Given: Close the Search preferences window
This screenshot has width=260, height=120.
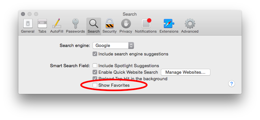Looking at the screenshot, I should 23,14.
